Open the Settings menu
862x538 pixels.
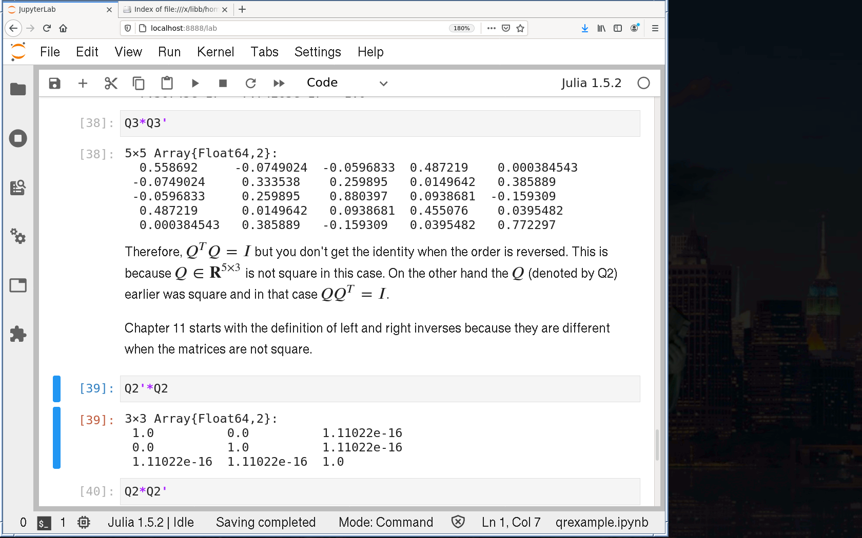pyautogui.click(x=317, y=52)
